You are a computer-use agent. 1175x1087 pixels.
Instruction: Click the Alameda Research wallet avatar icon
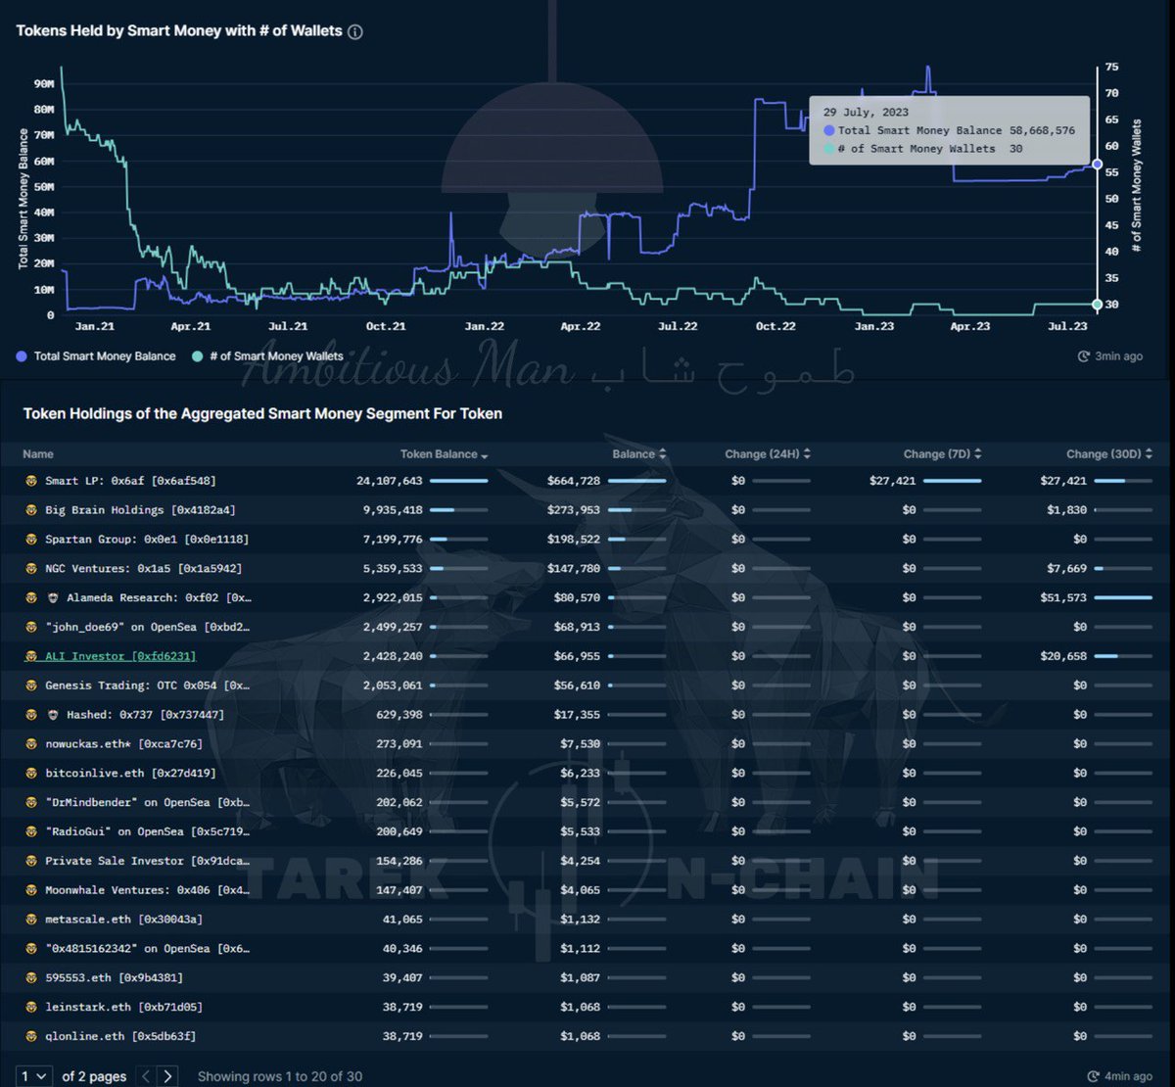click(x=54, y=597)
